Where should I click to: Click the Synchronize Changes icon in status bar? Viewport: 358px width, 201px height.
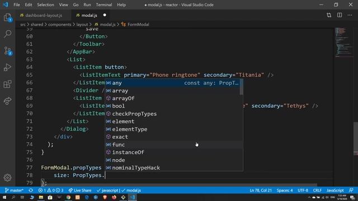[31, 190]
